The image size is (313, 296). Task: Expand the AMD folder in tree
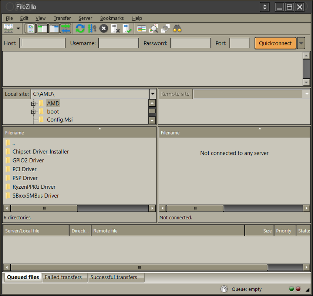tap(33, 104)
